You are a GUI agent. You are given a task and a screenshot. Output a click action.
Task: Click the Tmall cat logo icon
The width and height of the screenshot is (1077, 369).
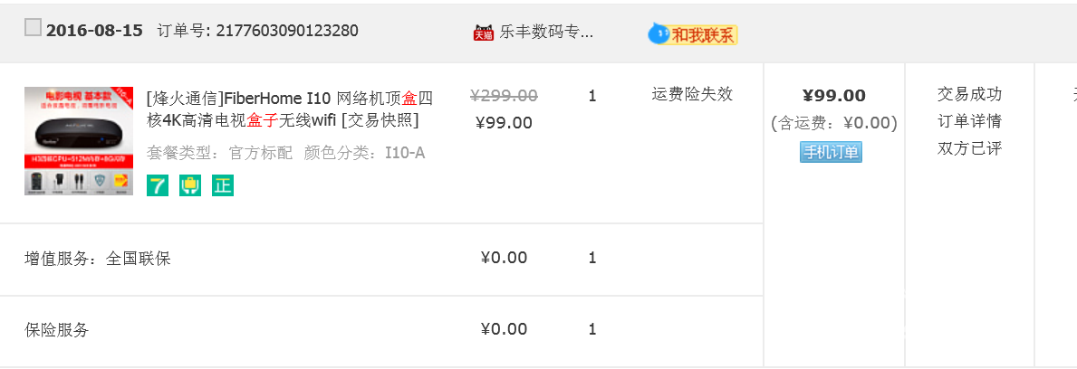(x=484, y=33)
